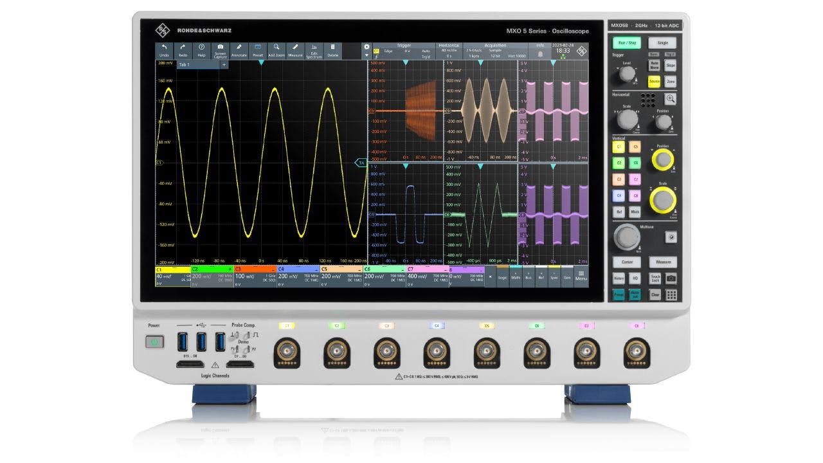823x463 pixels.
Task: Expand the toolbar with the chevron arrow
Action: [366, 56]
